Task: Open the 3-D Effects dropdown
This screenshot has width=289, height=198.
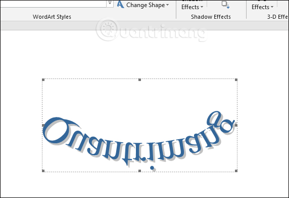Action: click(x=262, y=7)
